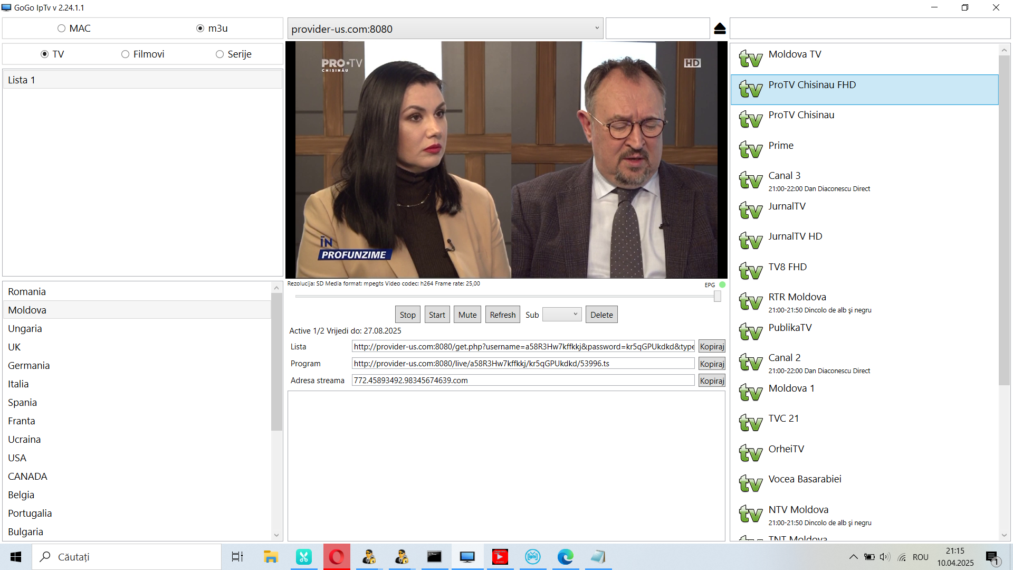Click the ROU language indicator

click(x=920, y=557)
